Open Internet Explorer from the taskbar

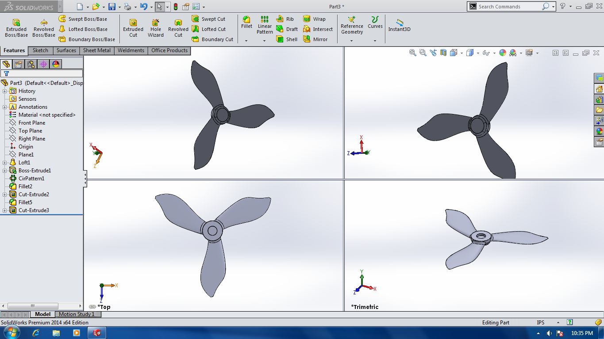click(x=36, y=333)
